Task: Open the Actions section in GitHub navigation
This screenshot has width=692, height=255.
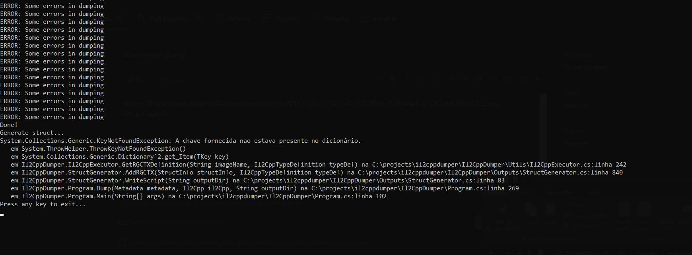Action: tap(239, 18)
